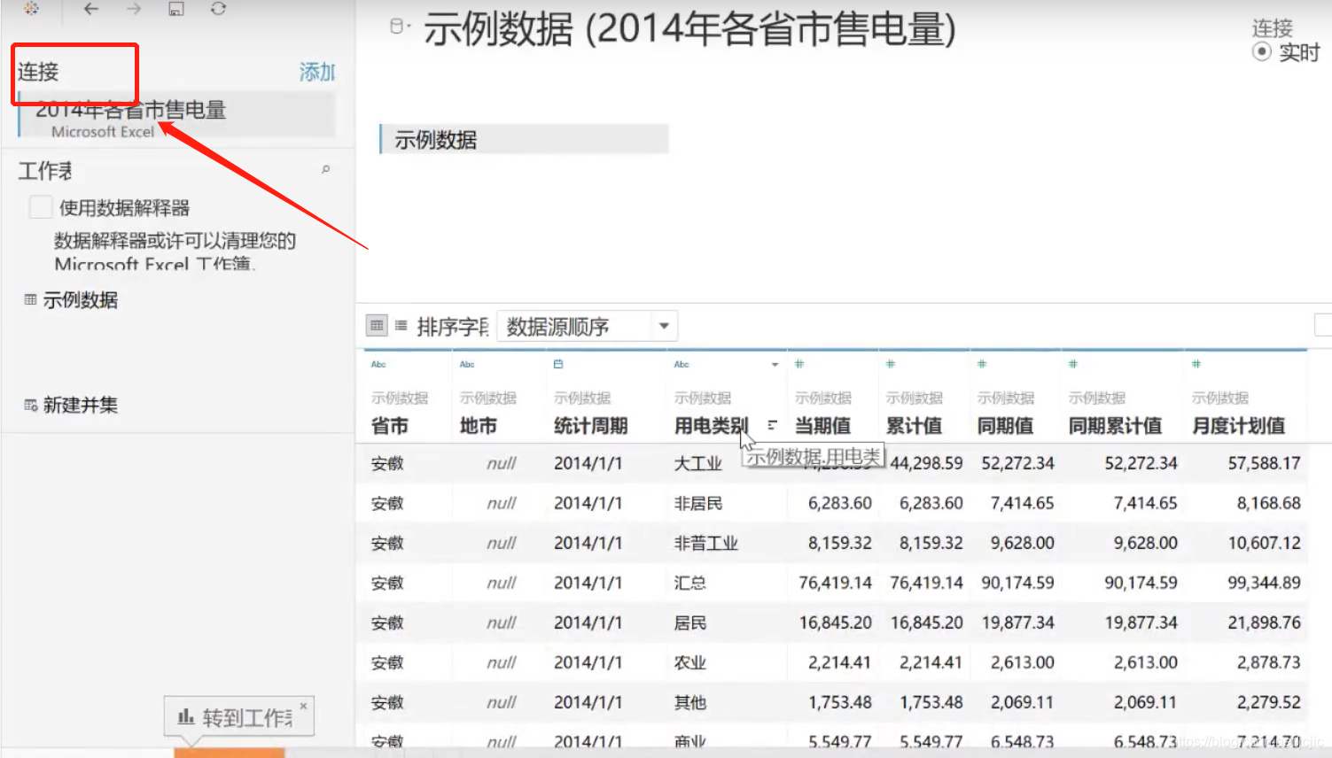Select 示例数据 sheet in the left pane
1332x758 pixels.
(81, 300)
